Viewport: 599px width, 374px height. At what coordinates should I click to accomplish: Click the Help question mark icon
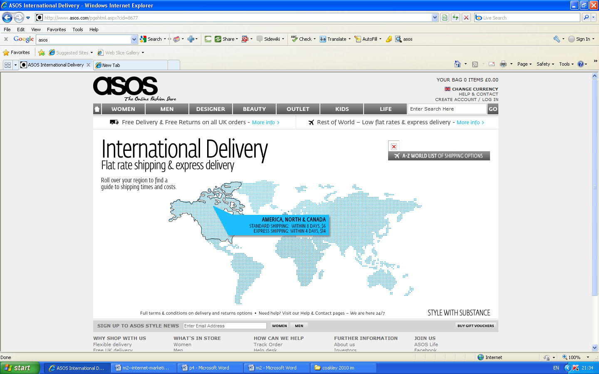click(x=581, y=64)
